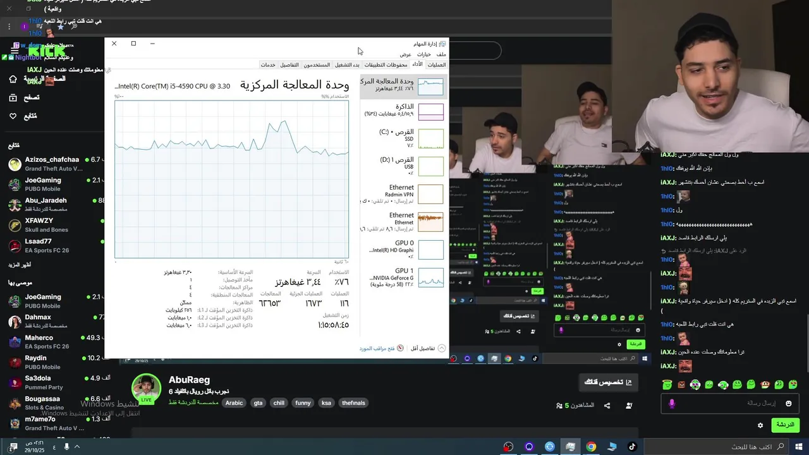Click the share icon in the bar above the taskbar

[x=607, y=405]
